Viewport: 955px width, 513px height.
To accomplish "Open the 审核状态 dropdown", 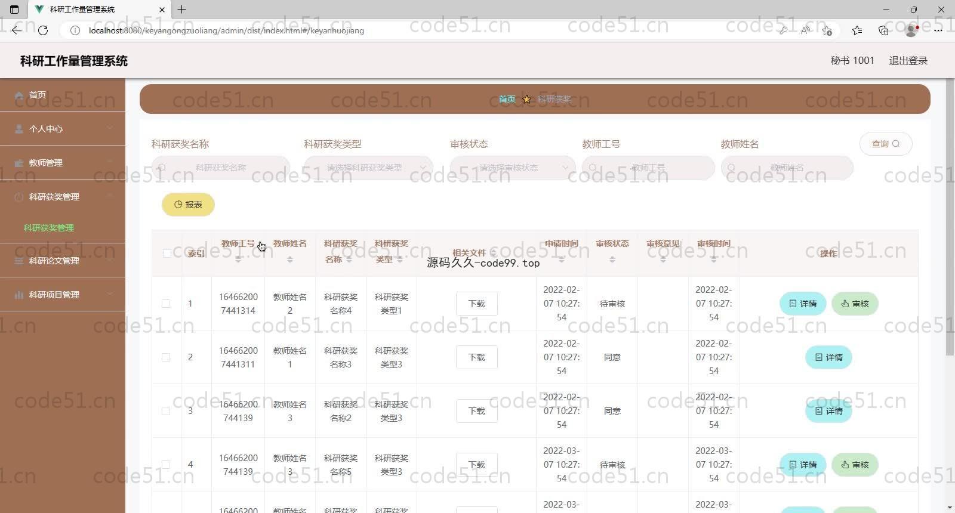I will tap(513, 168).
